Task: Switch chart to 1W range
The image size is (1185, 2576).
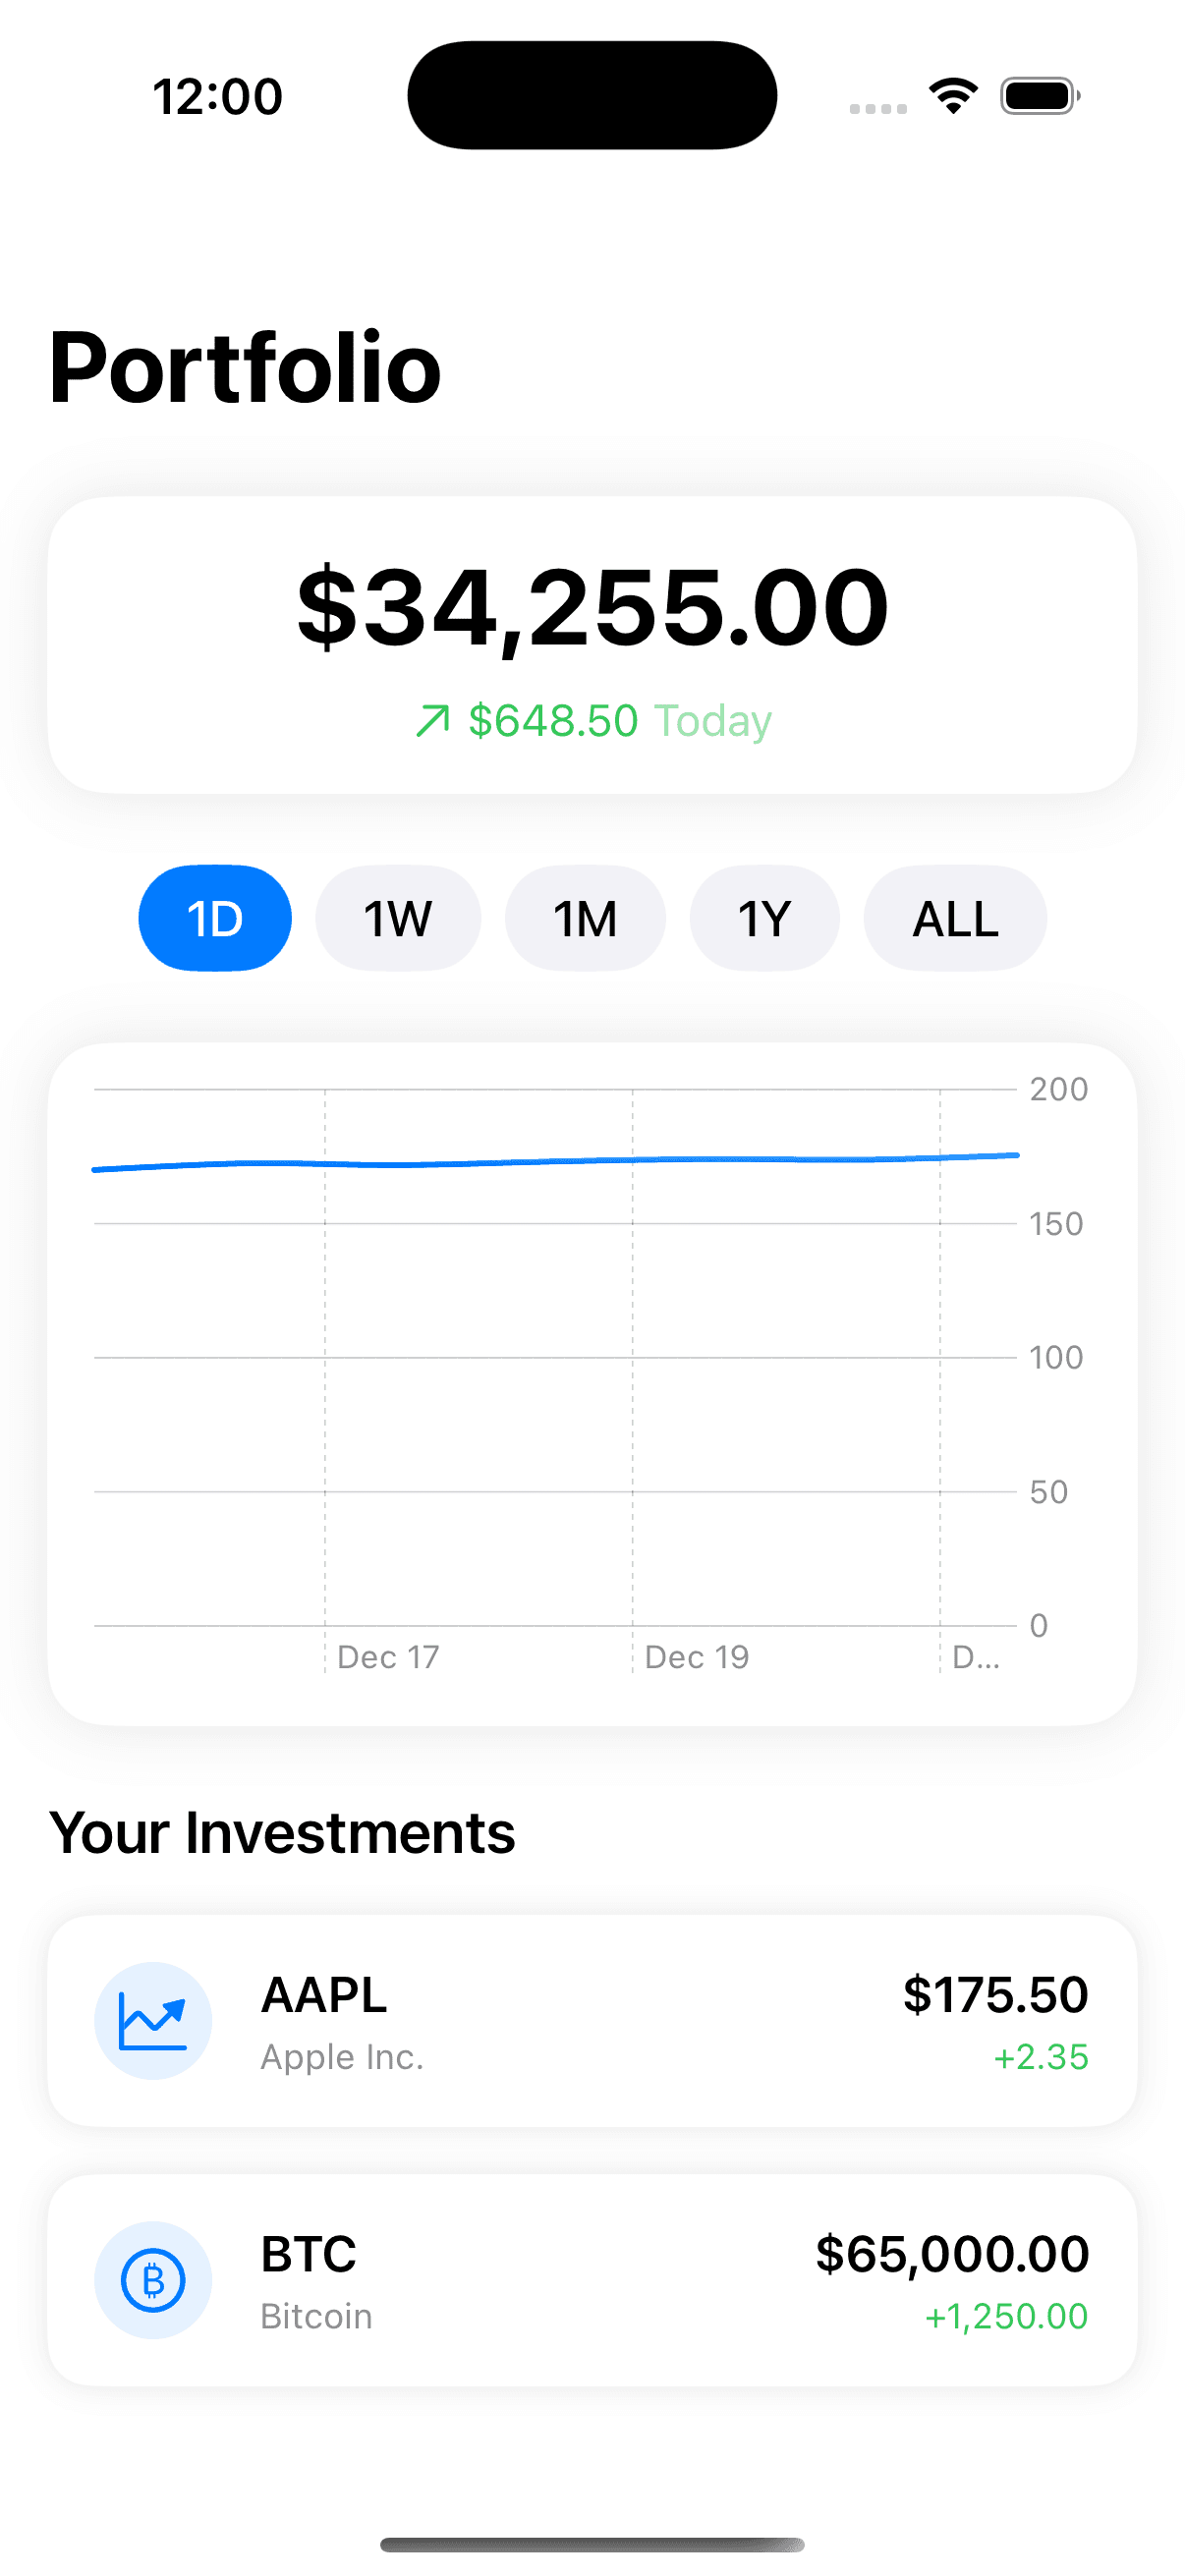Action: (x=398, y=918)
